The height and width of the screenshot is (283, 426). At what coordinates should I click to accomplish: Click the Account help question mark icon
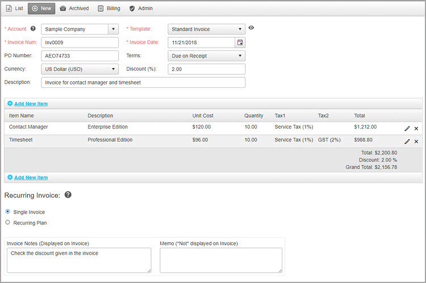point(33,28)
